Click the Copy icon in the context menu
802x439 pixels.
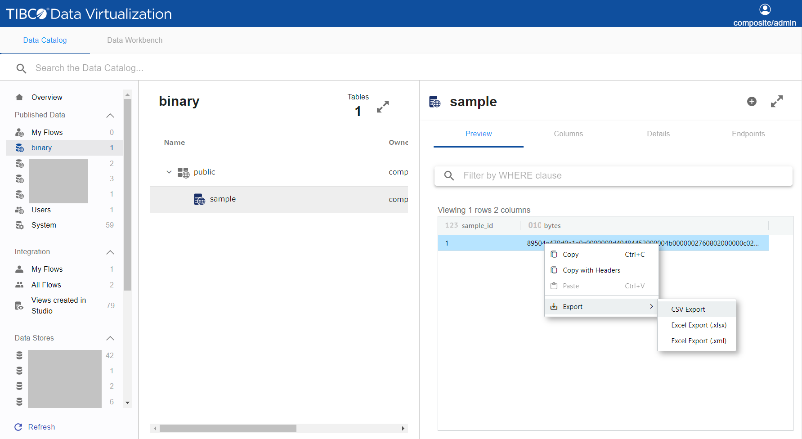554,254
